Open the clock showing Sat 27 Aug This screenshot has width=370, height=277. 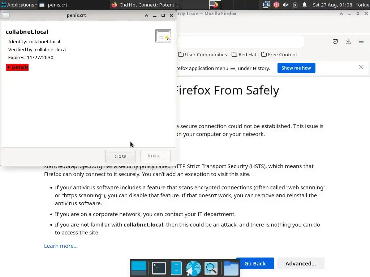[x=332, y=5]
